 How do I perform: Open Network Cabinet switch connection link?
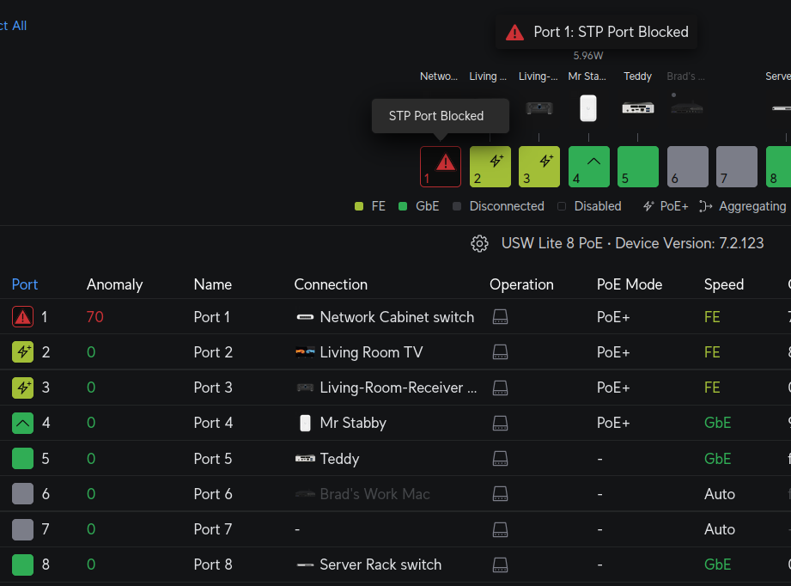[397, 317]
